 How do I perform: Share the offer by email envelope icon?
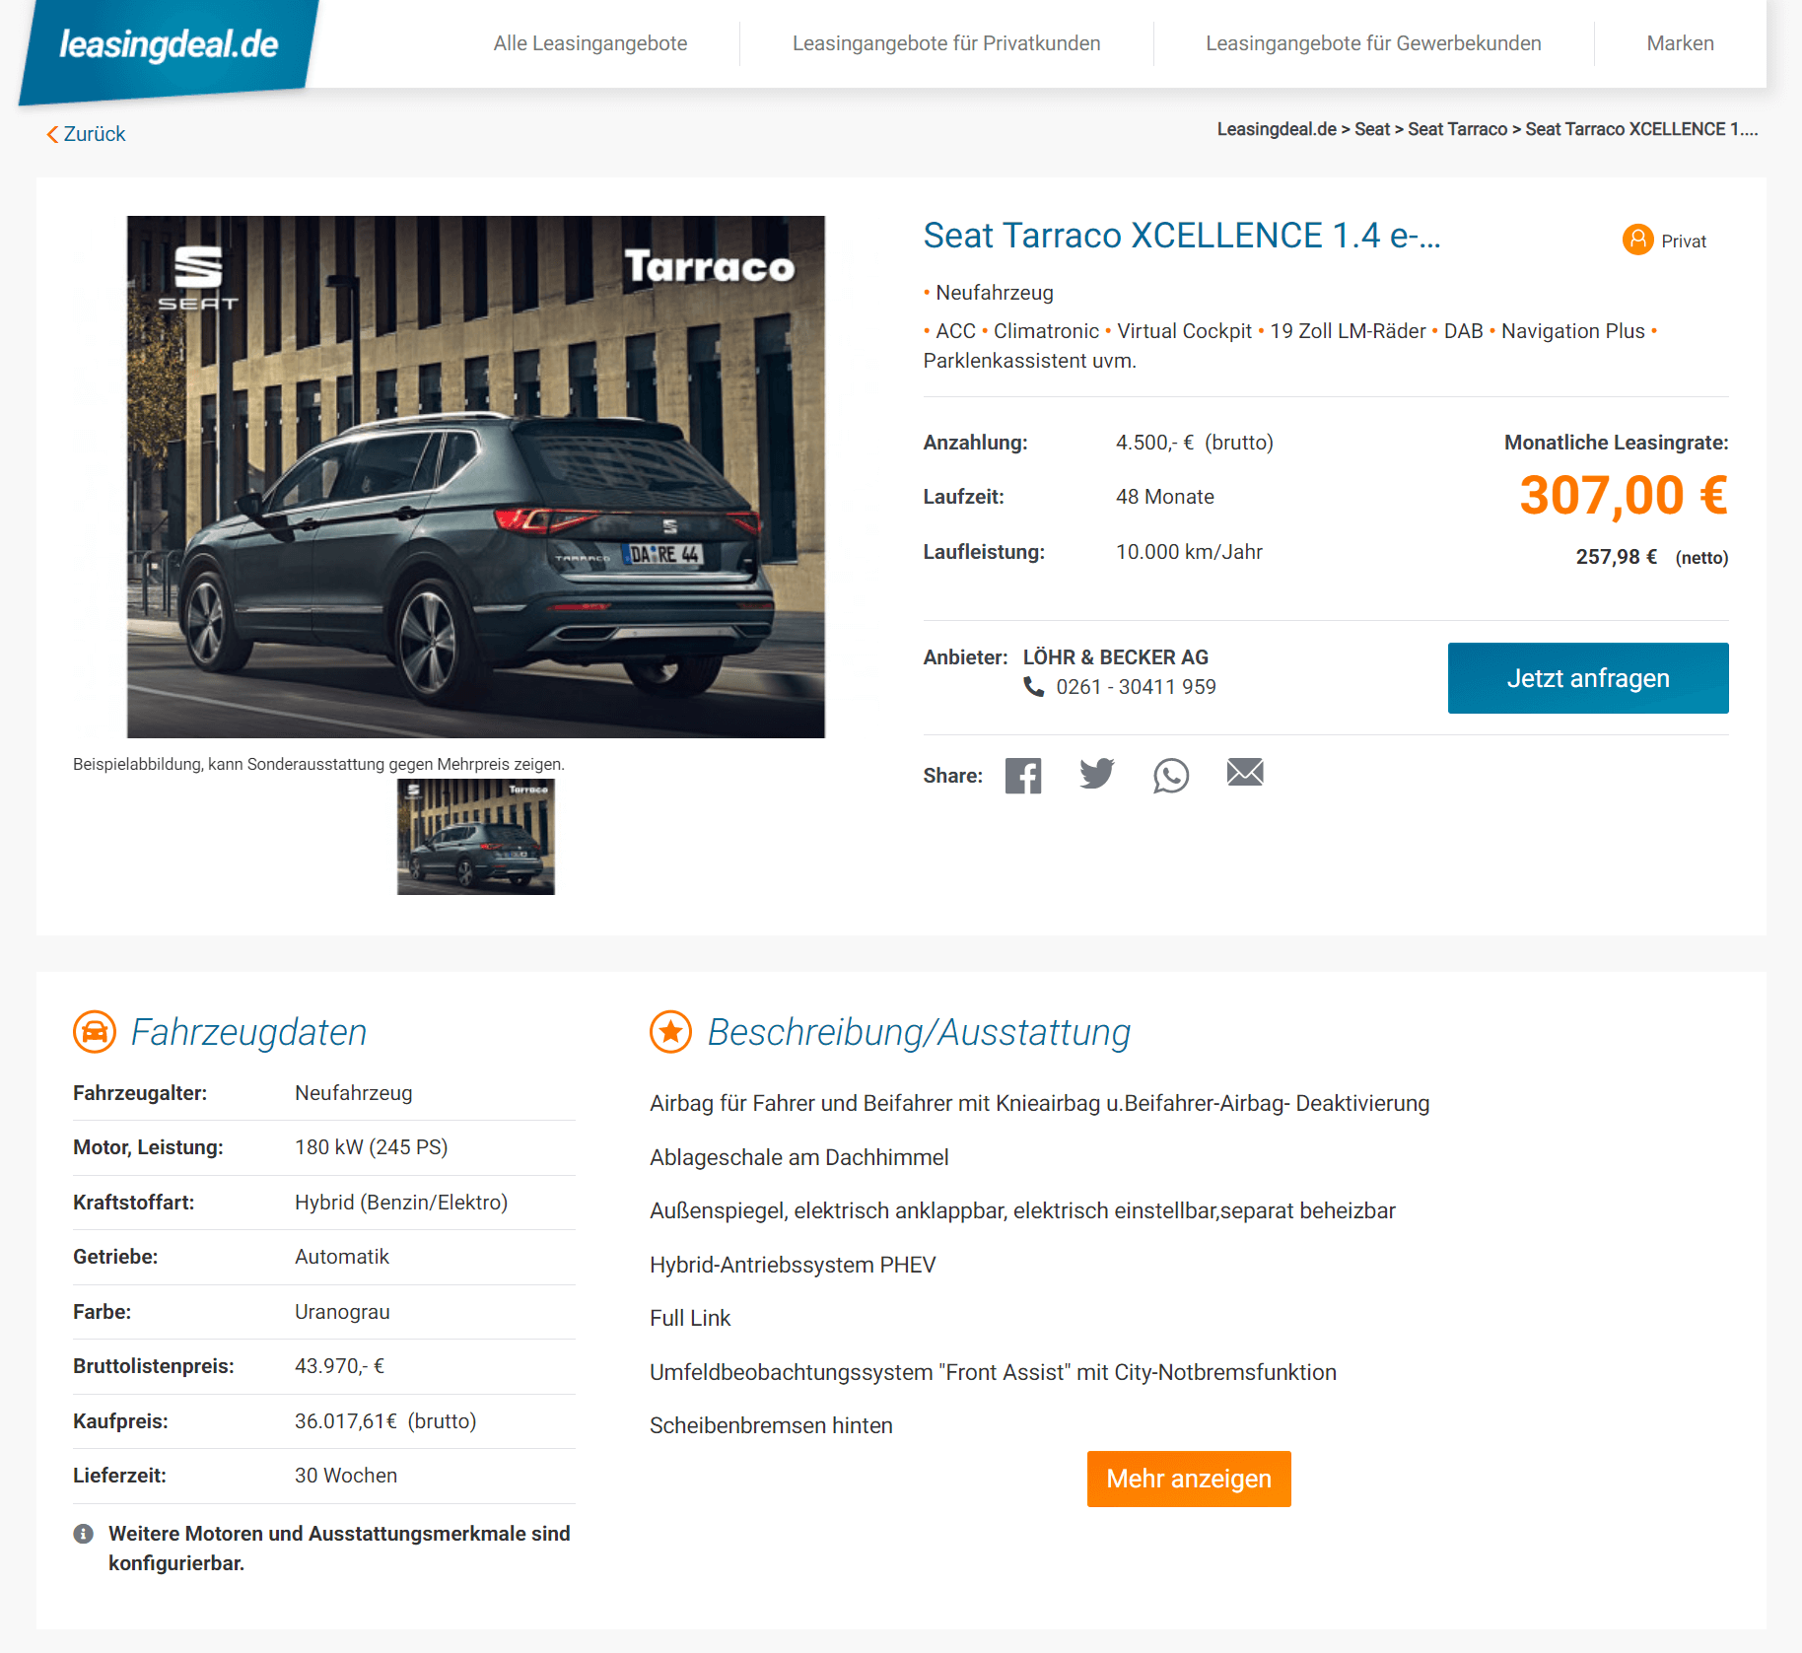[x=1245, y=772]
